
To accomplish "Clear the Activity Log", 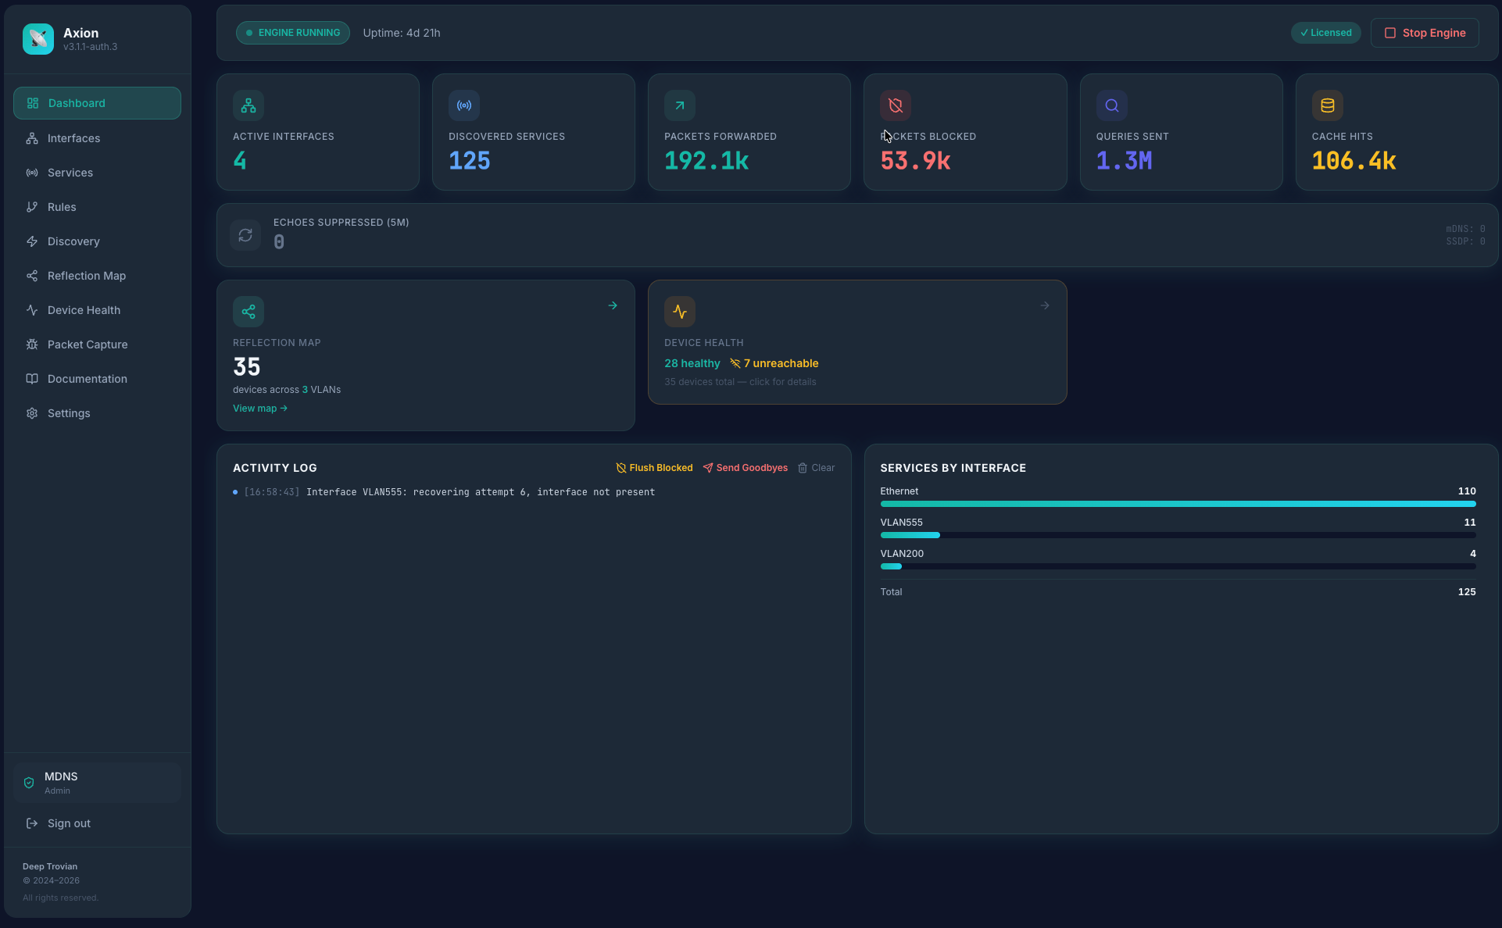I will (x=816, y=468).
